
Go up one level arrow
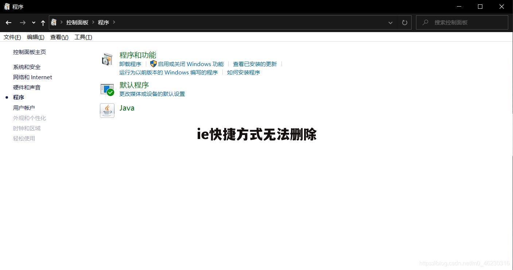pos(43,23)
